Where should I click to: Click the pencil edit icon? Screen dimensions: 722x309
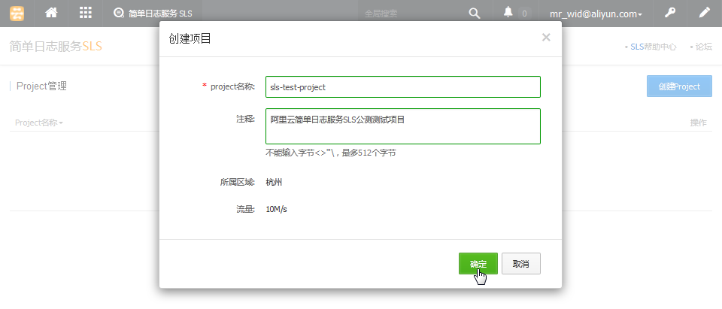click(x=705, y=13)
